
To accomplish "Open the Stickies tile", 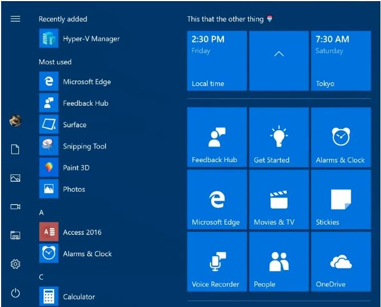I will click(341, 200).
